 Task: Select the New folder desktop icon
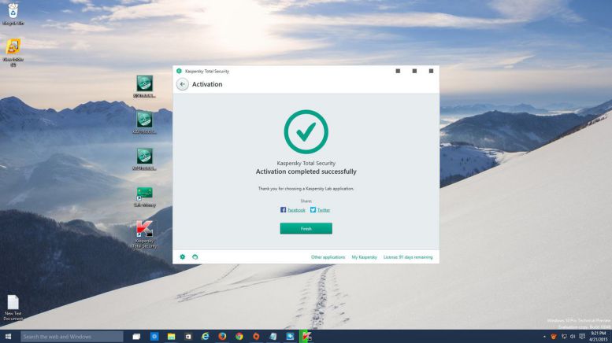tap(13, 52)
